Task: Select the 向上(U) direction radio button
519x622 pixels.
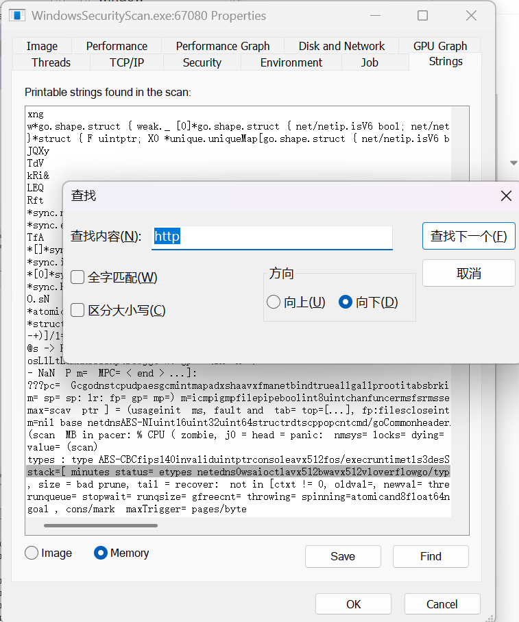Action: tap(274, 302)
